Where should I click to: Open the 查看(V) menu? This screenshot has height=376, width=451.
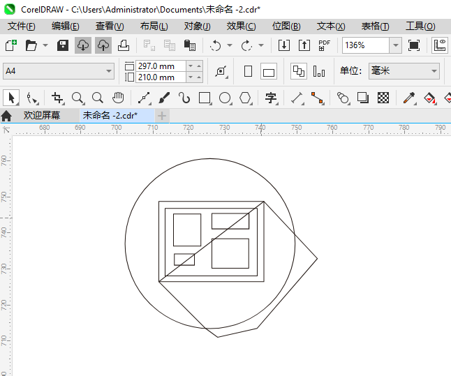pos(110,27)
